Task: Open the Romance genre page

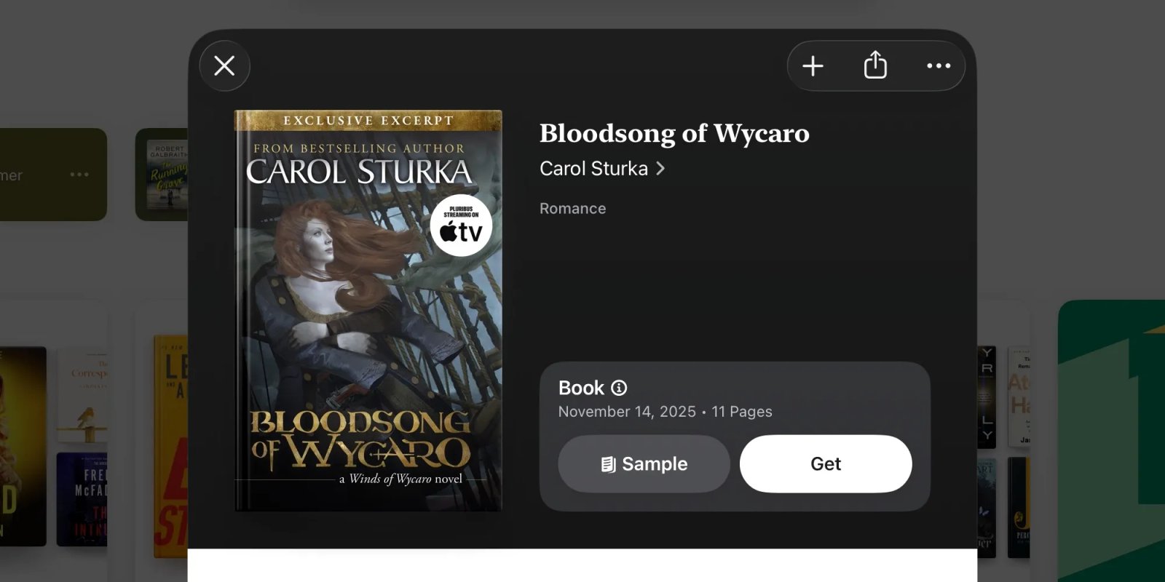Action: 572,208
